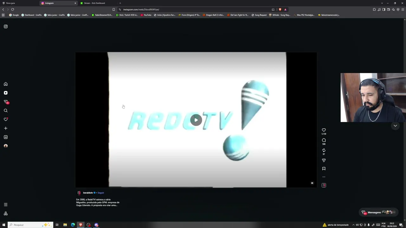
Task: Open the notifications heart in sidebar
Action: 6,119
